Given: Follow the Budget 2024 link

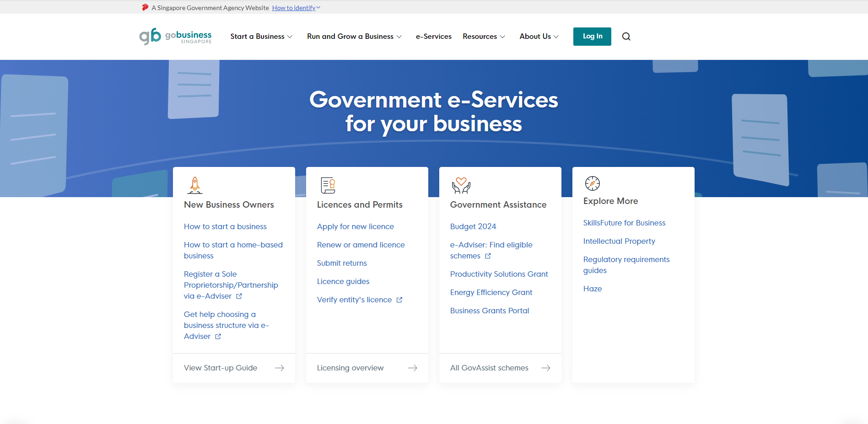Looking at the screenshot, I should [x=473, y=226].
